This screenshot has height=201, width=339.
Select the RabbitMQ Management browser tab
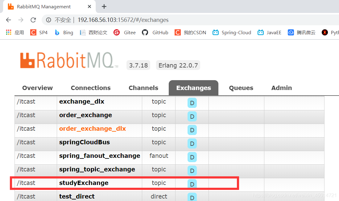click(49, 7)
